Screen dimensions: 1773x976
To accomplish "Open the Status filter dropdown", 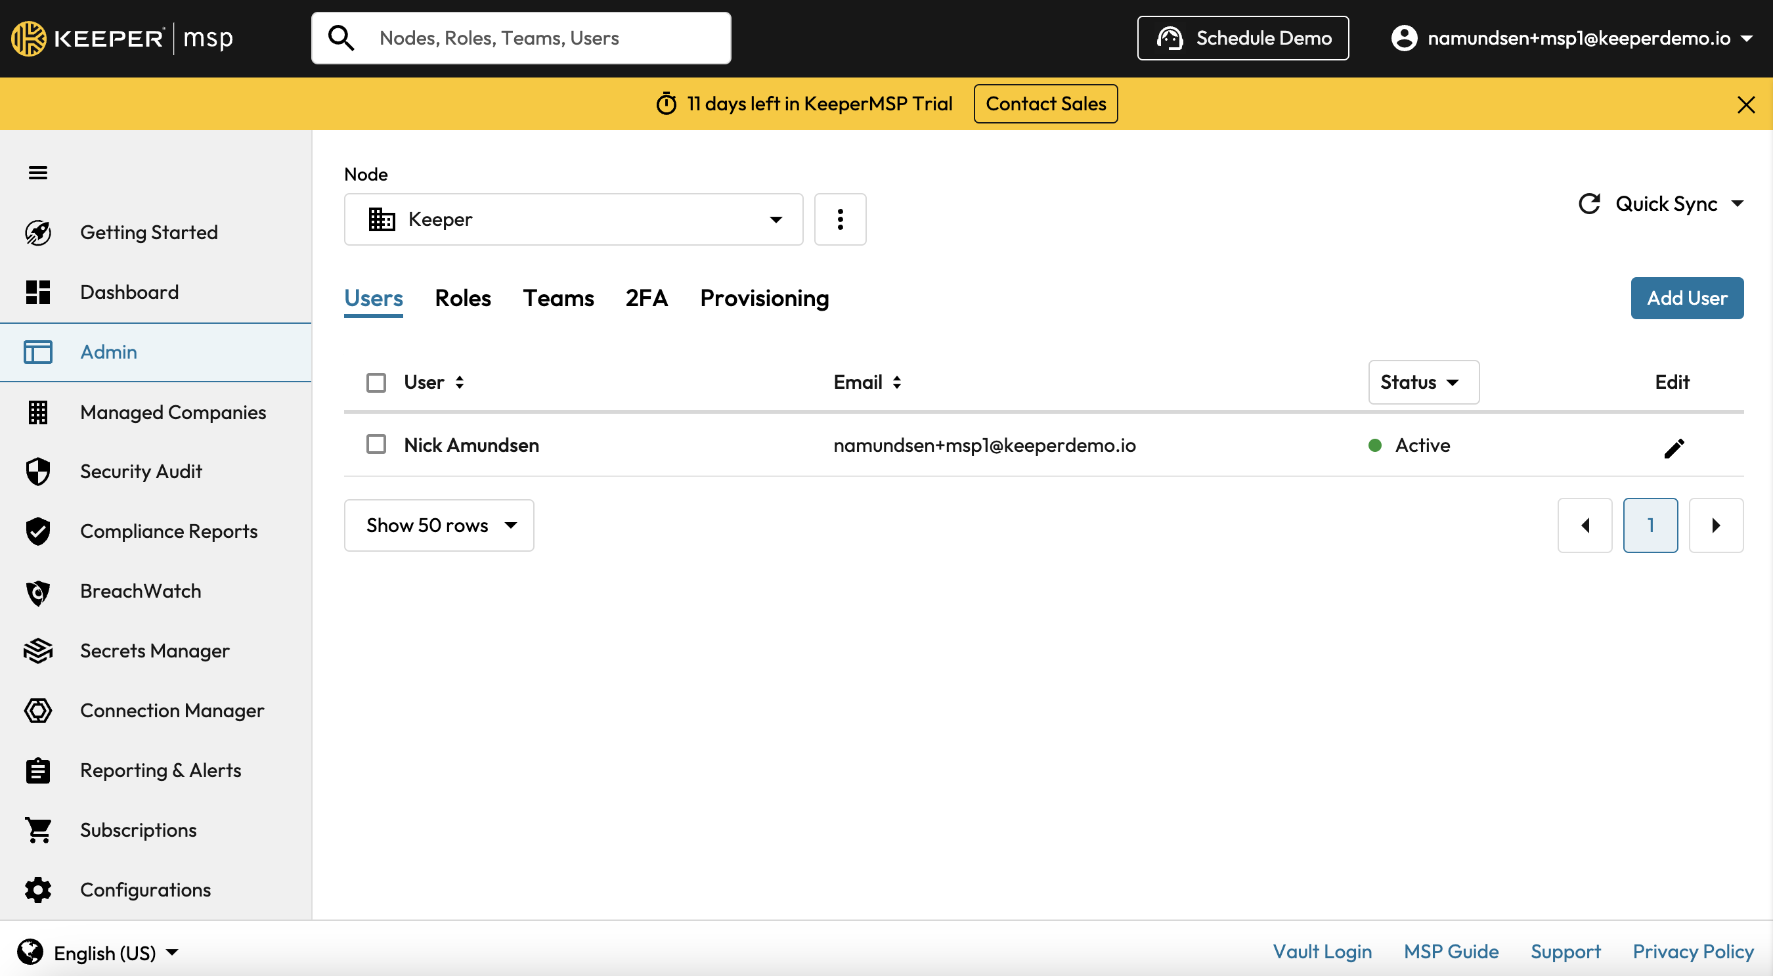I will tap(1422, 383).
